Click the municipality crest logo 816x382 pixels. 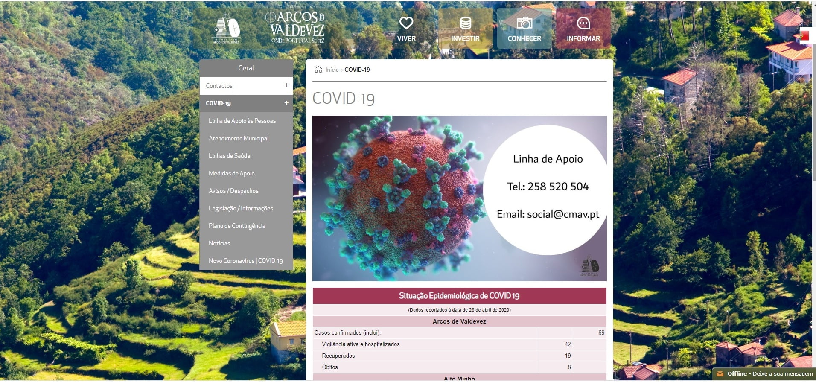[x=227, y=29]
